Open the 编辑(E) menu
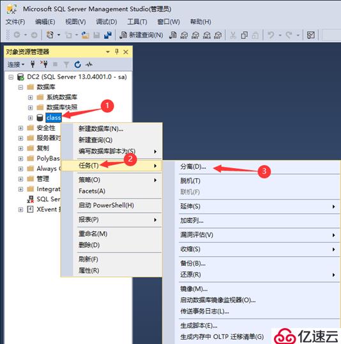This screenshot has height=344, width=341. [45, 22]
